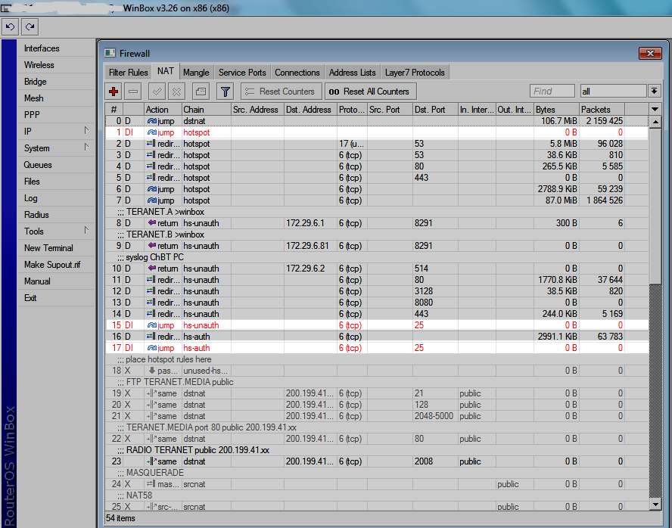
Task: Click the redo arrow icon
Action: (x=30, y=26)
